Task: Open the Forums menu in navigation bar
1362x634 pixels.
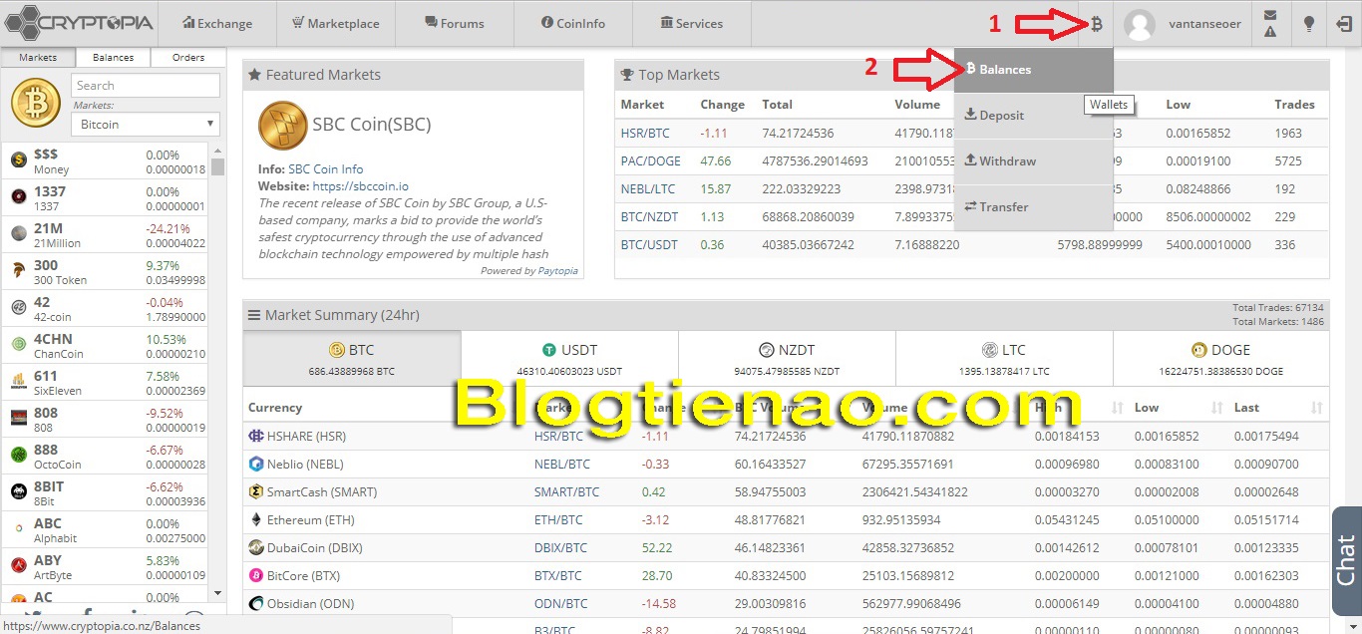Action: pos(455,24)
